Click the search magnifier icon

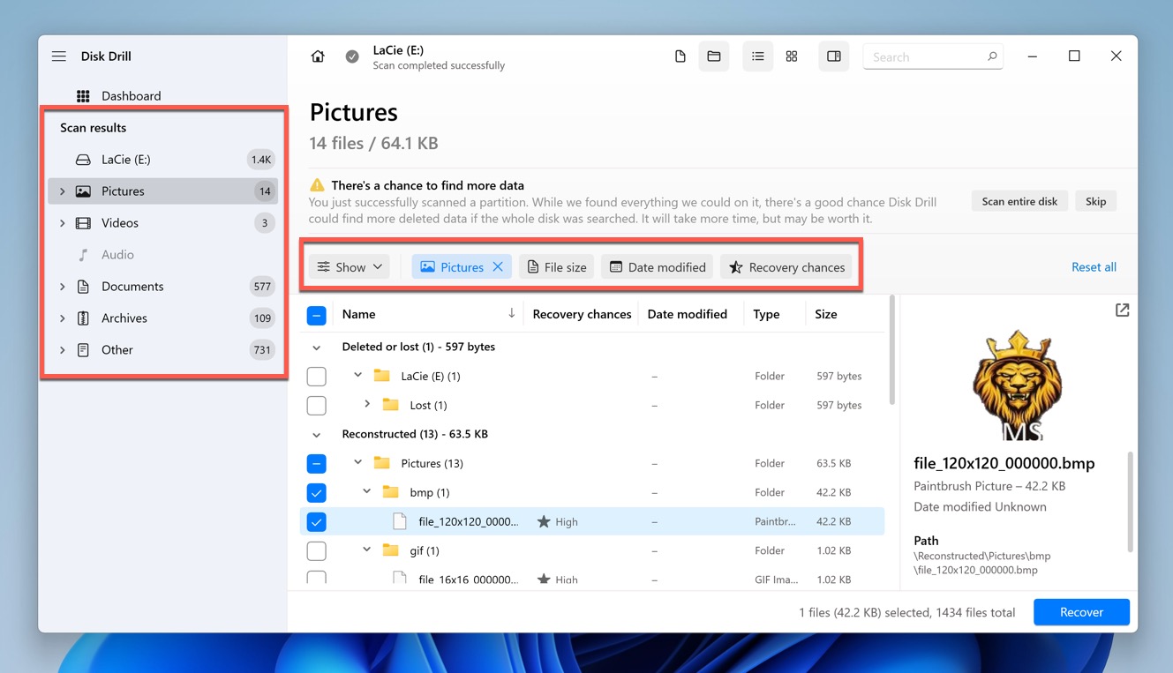[991, 56]
